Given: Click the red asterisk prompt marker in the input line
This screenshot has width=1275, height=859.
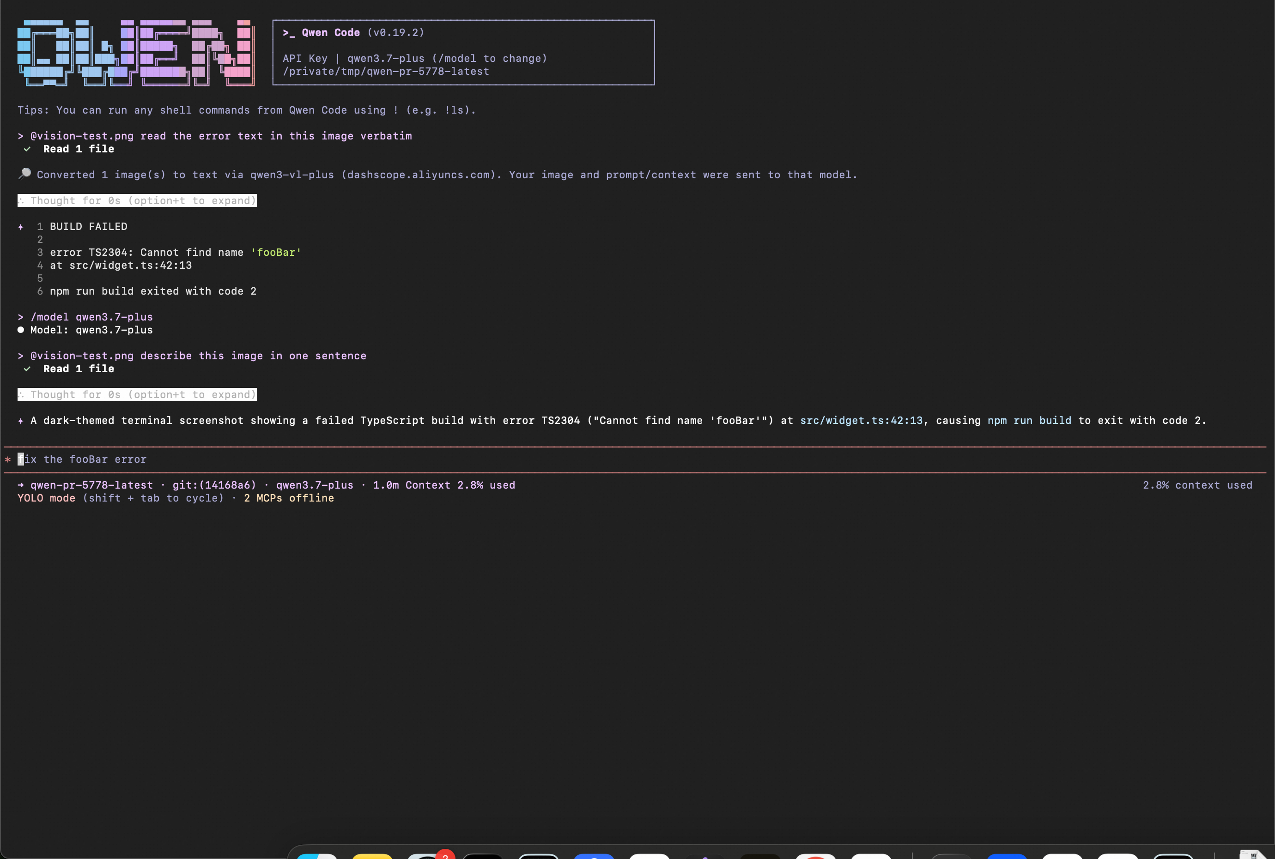Looking at the screenshot, I should (x=8, y=460).
